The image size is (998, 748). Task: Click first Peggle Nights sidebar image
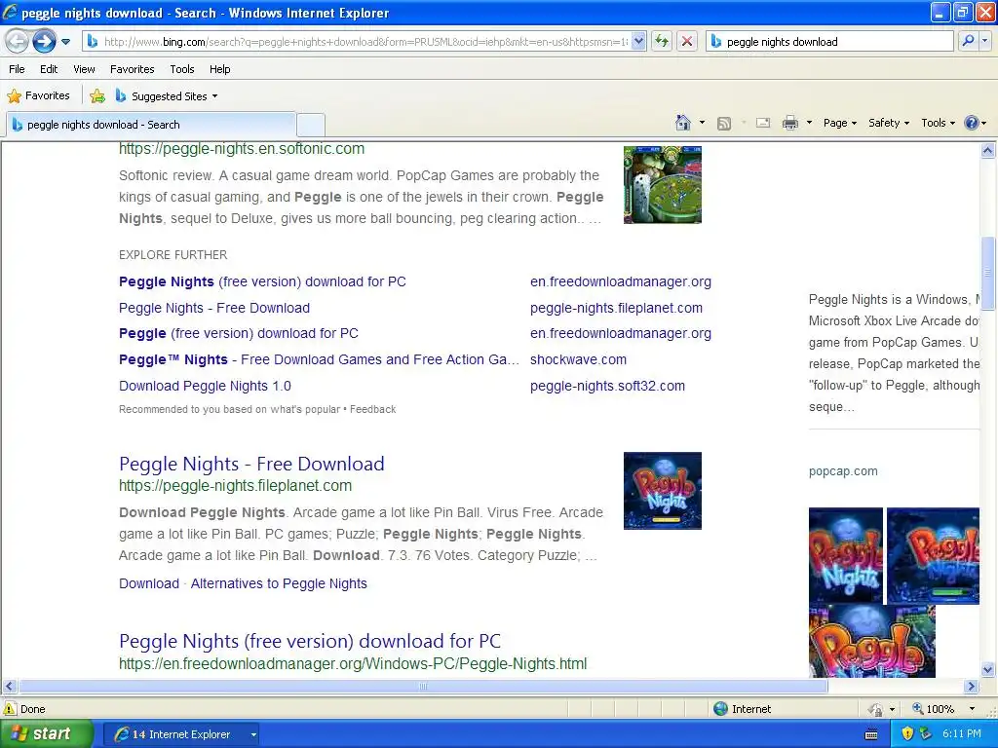pyautogui.click(x=846, y=554)
